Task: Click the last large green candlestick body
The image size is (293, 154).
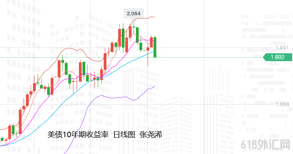Action: [x=155, y=47]
